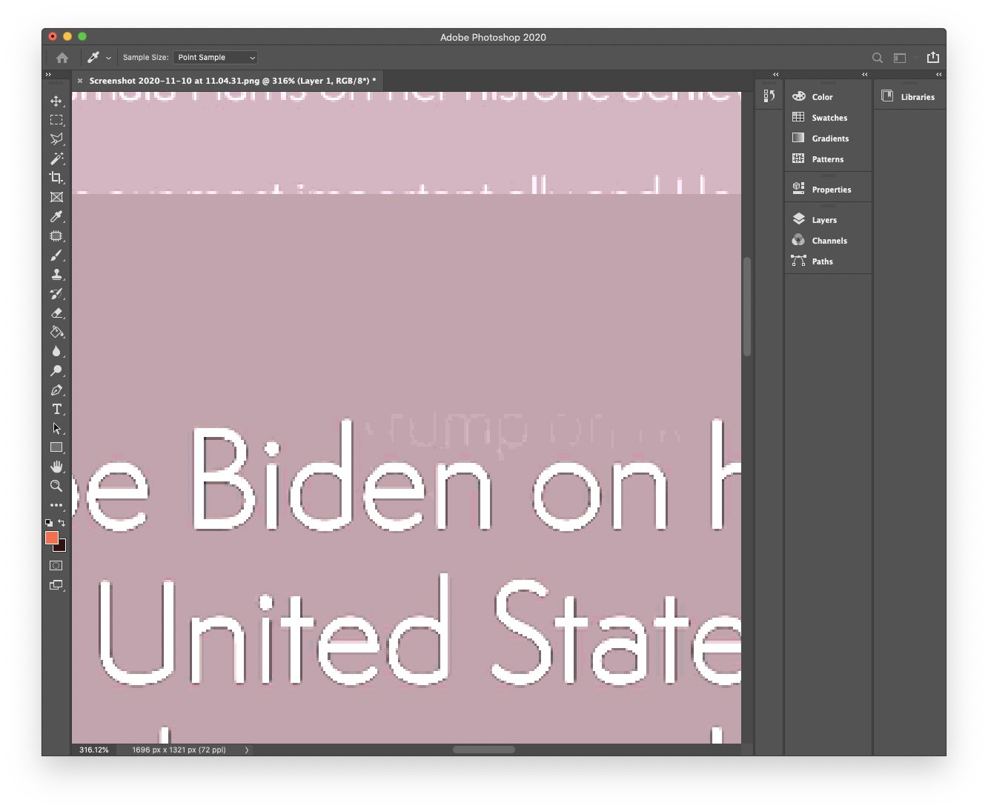Close the Screenshot 2020-11-10 document tab
Screen dimensions: 988x811
[80, 81]
